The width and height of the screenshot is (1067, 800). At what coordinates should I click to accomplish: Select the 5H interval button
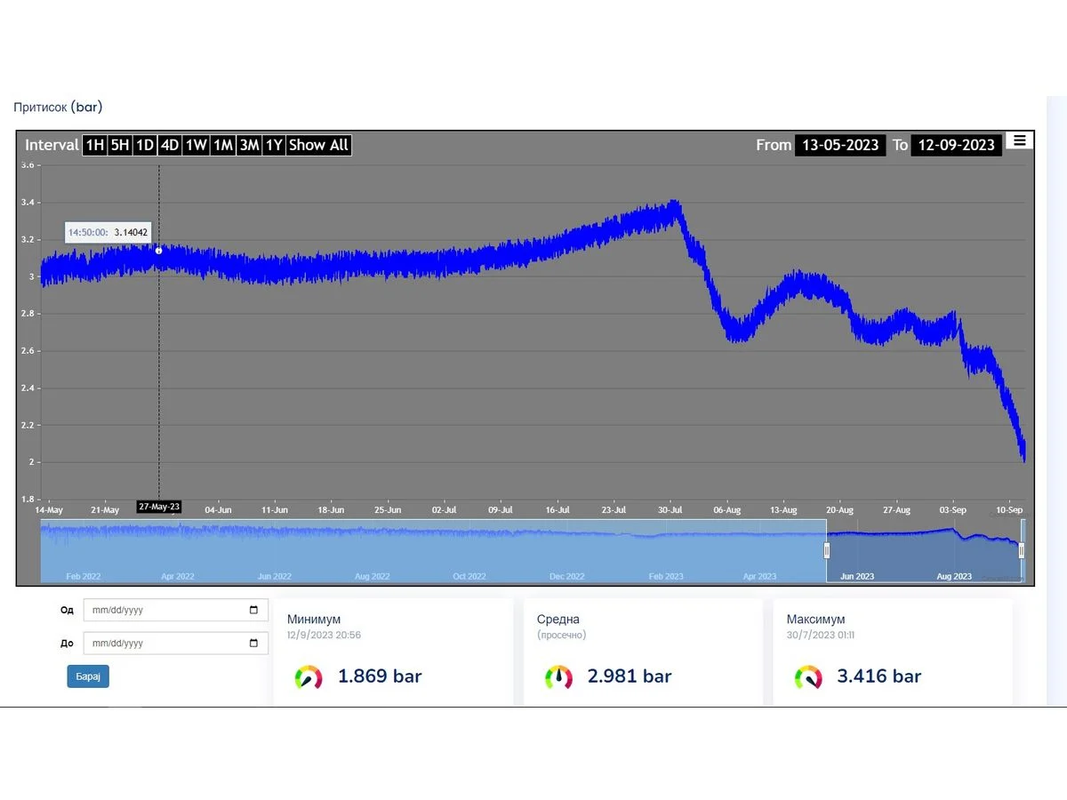tap(120, 145)
